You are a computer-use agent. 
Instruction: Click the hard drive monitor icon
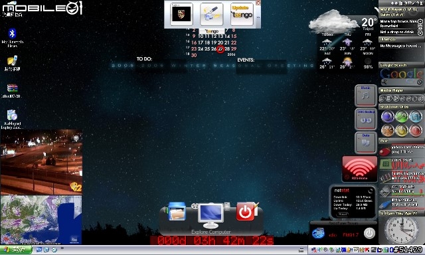(x=385, y=191)
